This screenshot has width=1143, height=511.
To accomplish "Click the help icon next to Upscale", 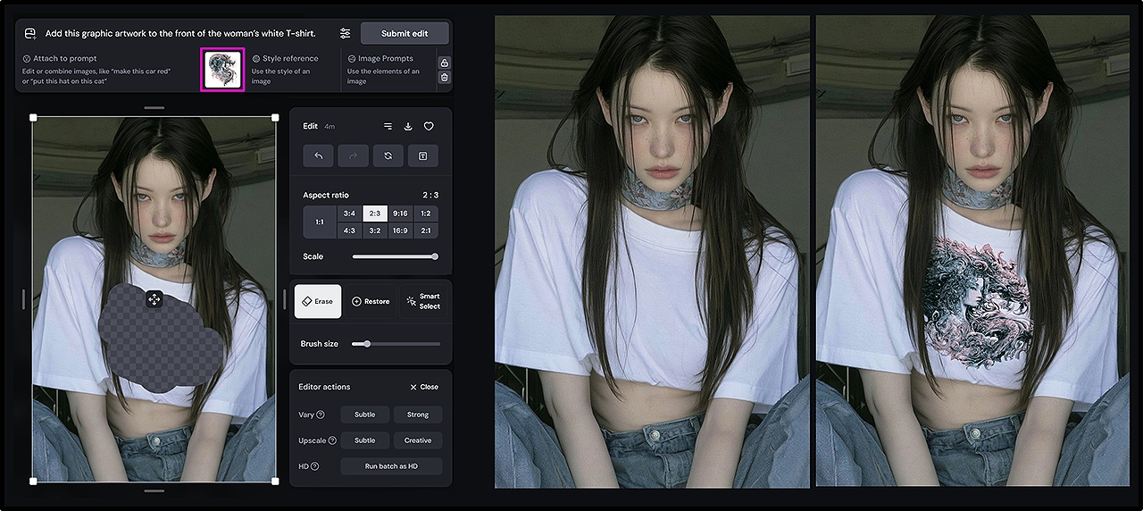I will coord(332,440).
